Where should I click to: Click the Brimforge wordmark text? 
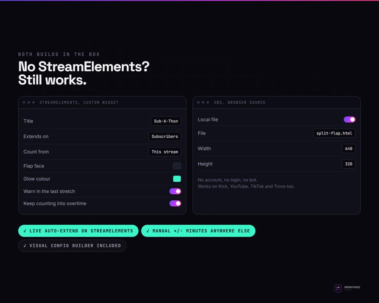352,287
